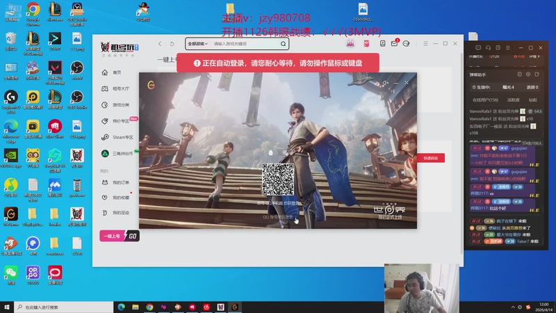Open Edge from the taskbar
556x313 pixels.
point(121,307)
